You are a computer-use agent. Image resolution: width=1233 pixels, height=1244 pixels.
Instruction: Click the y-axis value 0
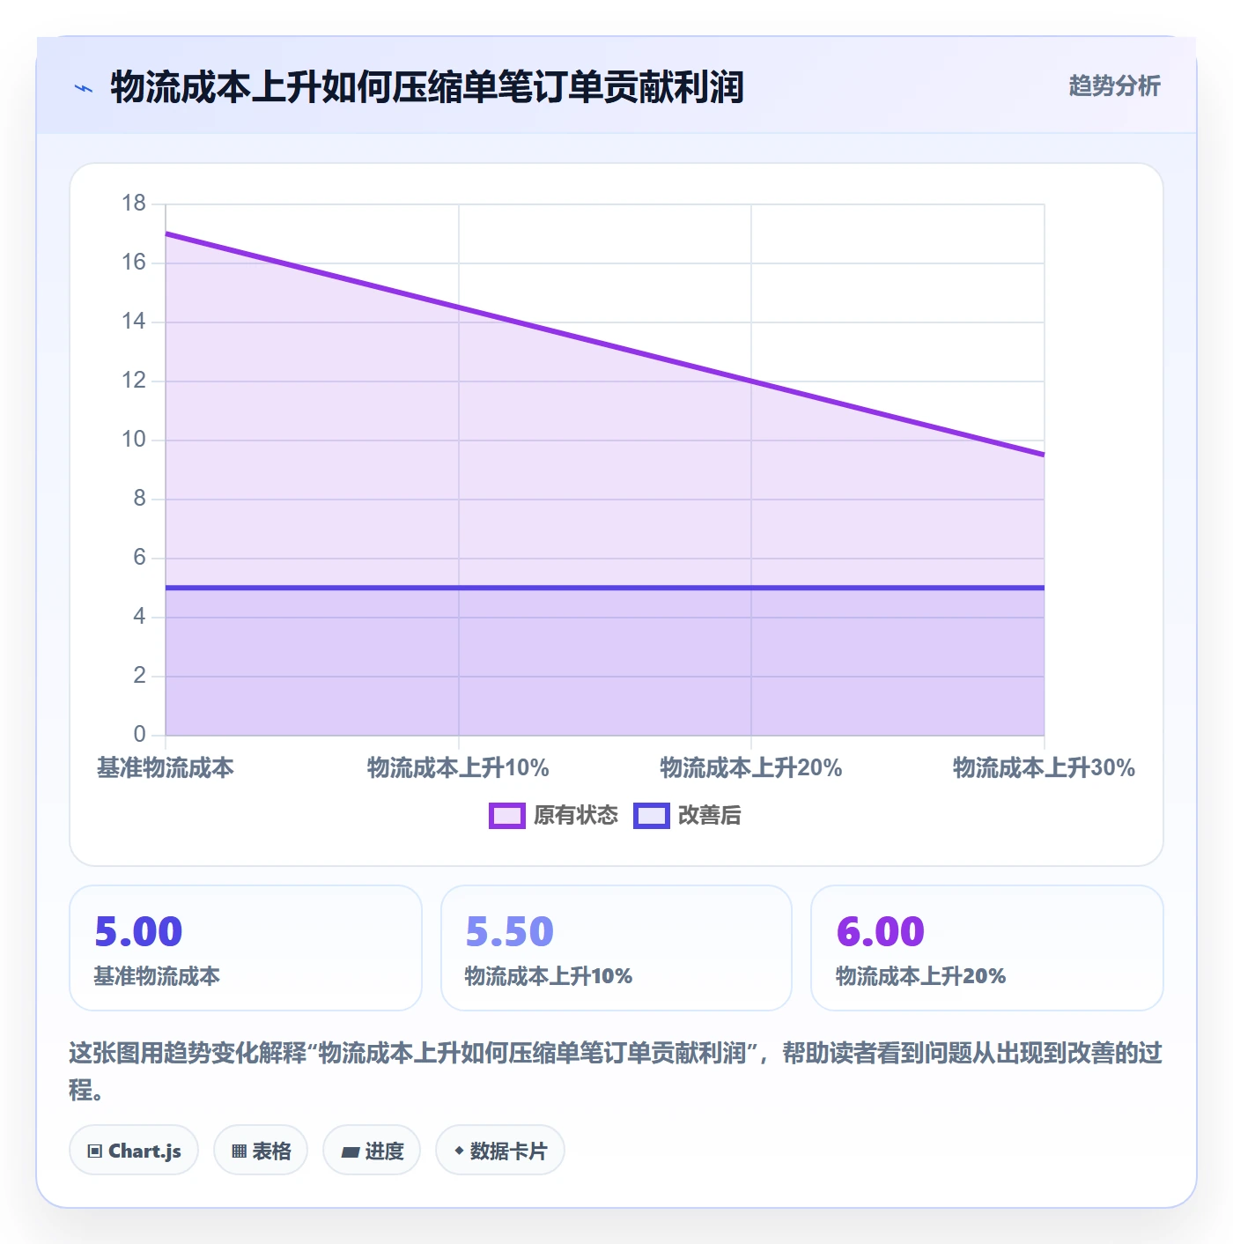click(x=140, y=735)
